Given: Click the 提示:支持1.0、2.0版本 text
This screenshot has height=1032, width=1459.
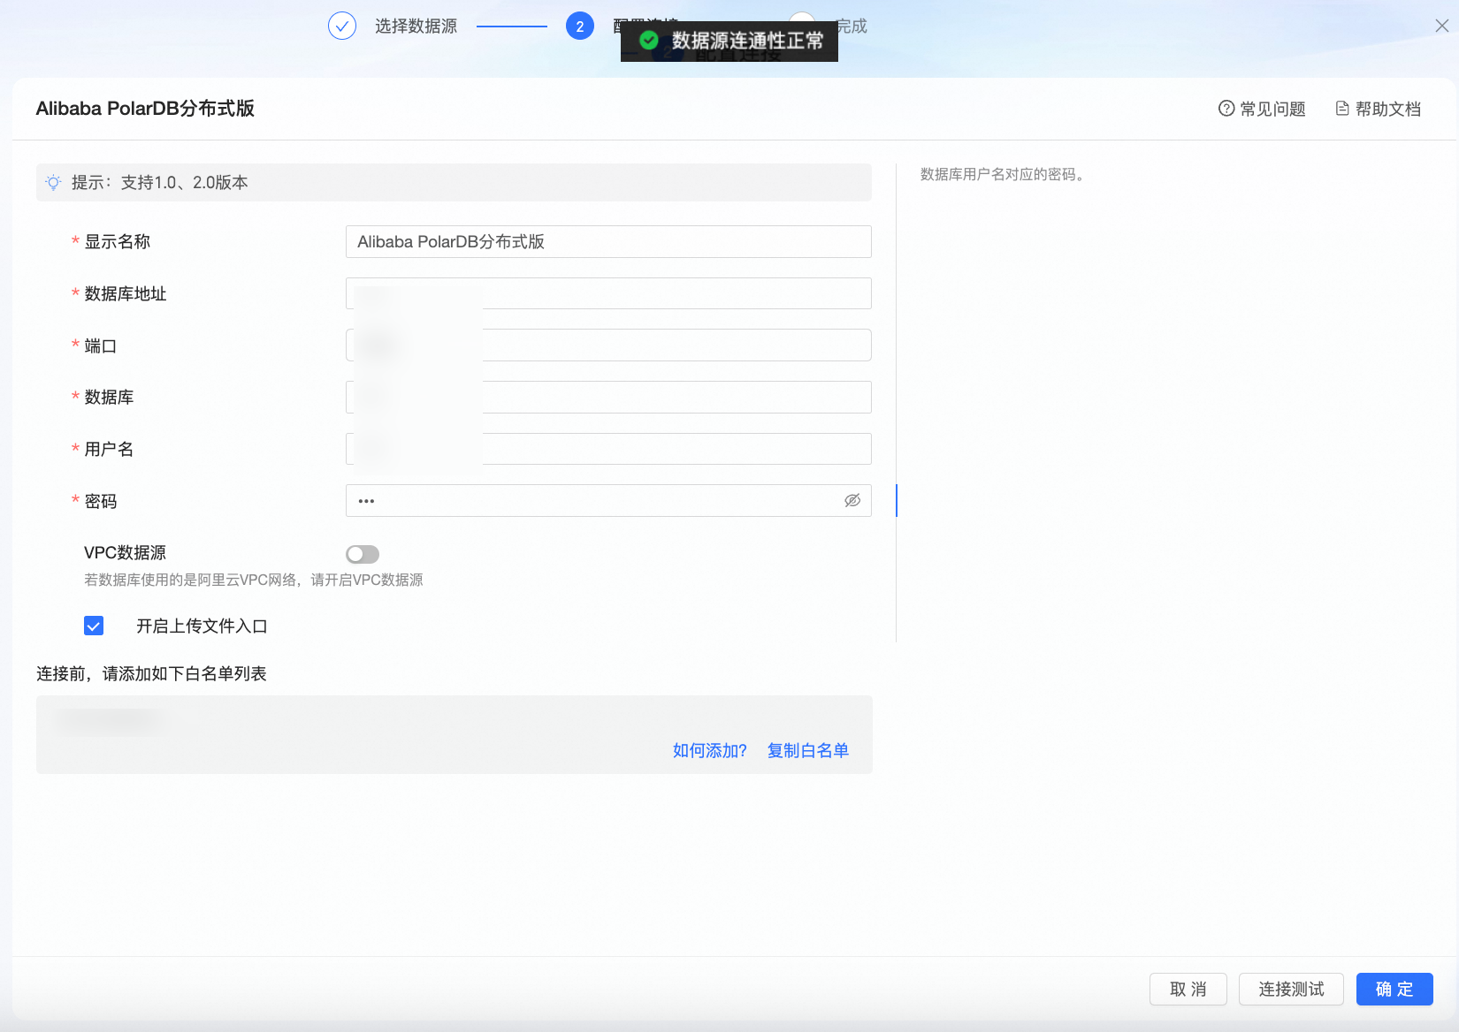Looking at the screenshot, I should (160, 182).
